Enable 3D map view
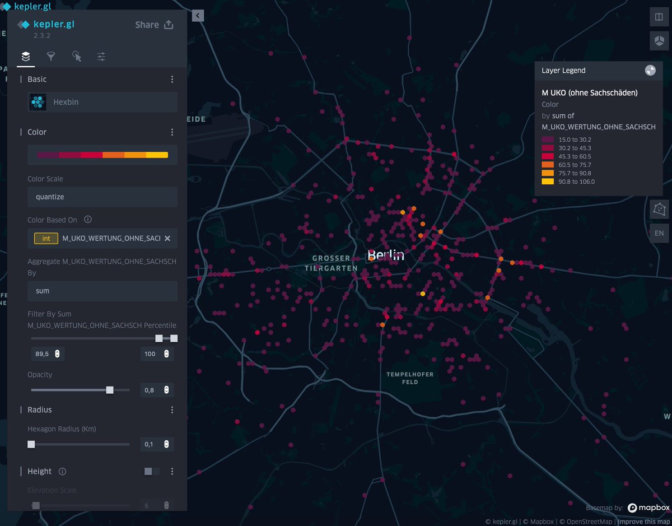 point(659,41)
